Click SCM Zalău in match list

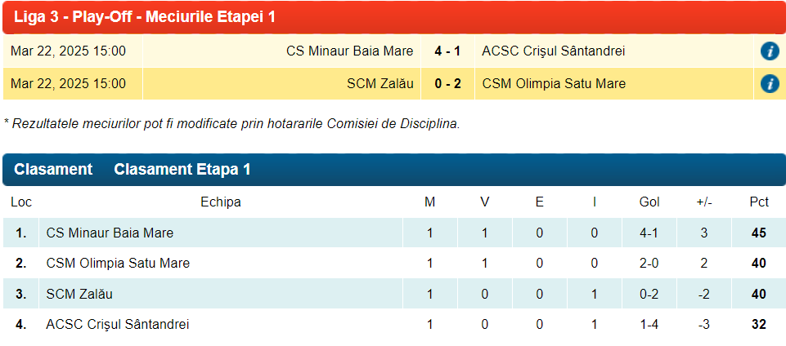tap(380, 83)
